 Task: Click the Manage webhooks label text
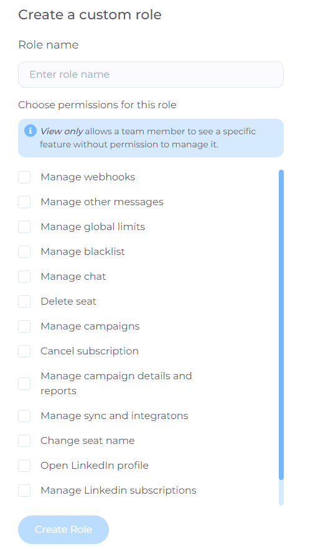click(88, 177)
